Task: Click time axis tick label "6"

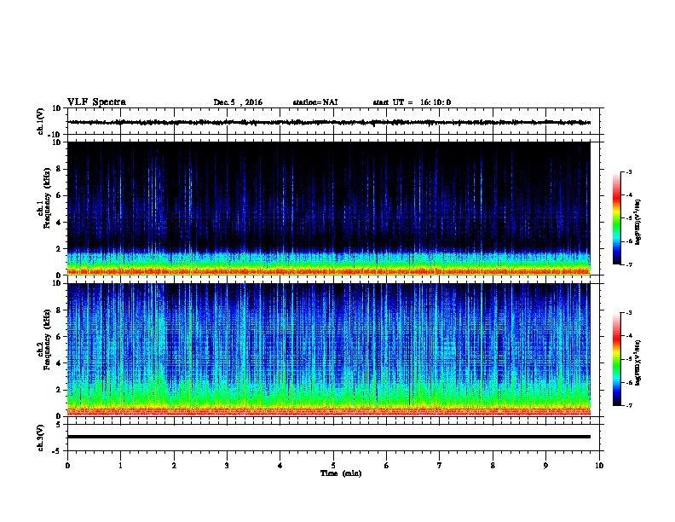Action: [x=387, y=465]
